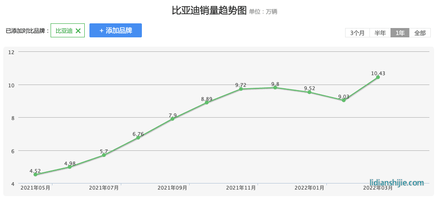Viewport: 435px width, 198px height.
Task: Select the 5.7 data point for 2021年07月
Action: [x=104, y=155]
